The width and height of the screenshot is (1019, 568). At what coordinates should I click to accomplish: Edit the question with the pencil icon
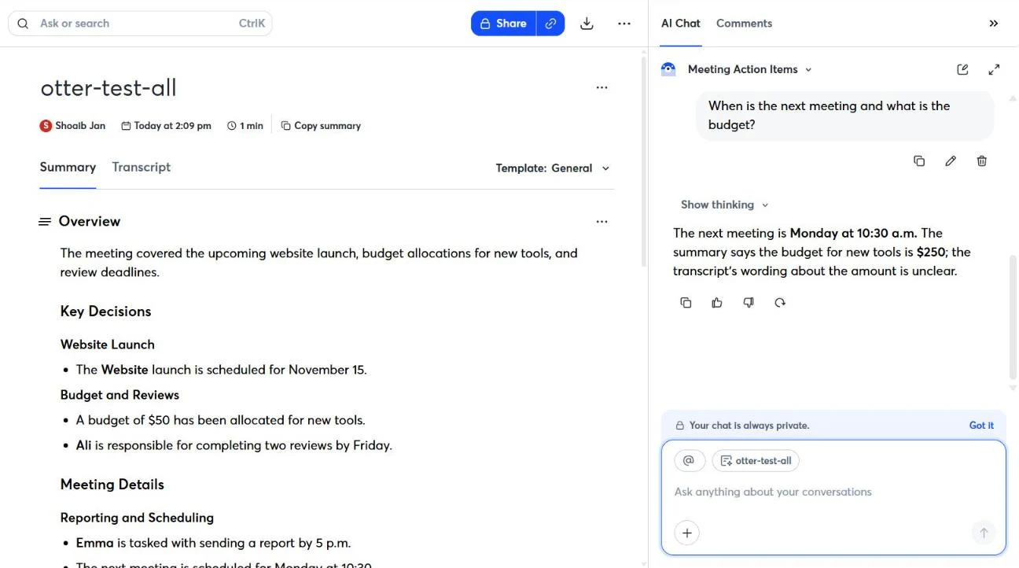(x=951, y=160)
